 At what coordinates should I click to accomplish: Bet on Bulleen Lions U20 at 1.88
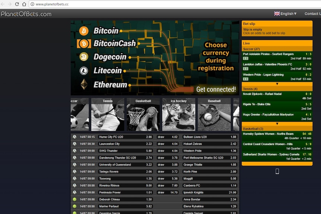pyautogui.click(x=210, y=137)
